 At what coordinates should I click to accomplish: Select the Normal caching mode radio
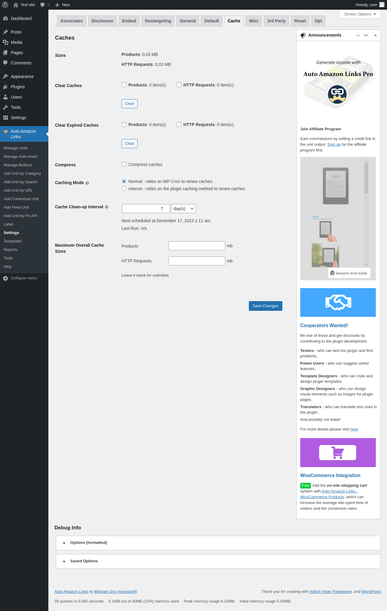click(124, 181)
